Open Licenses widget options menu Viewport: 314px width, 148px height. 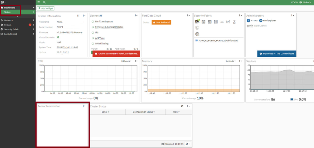[136, 16]
